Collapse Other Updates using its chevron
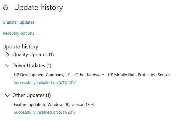 (7, 96)
